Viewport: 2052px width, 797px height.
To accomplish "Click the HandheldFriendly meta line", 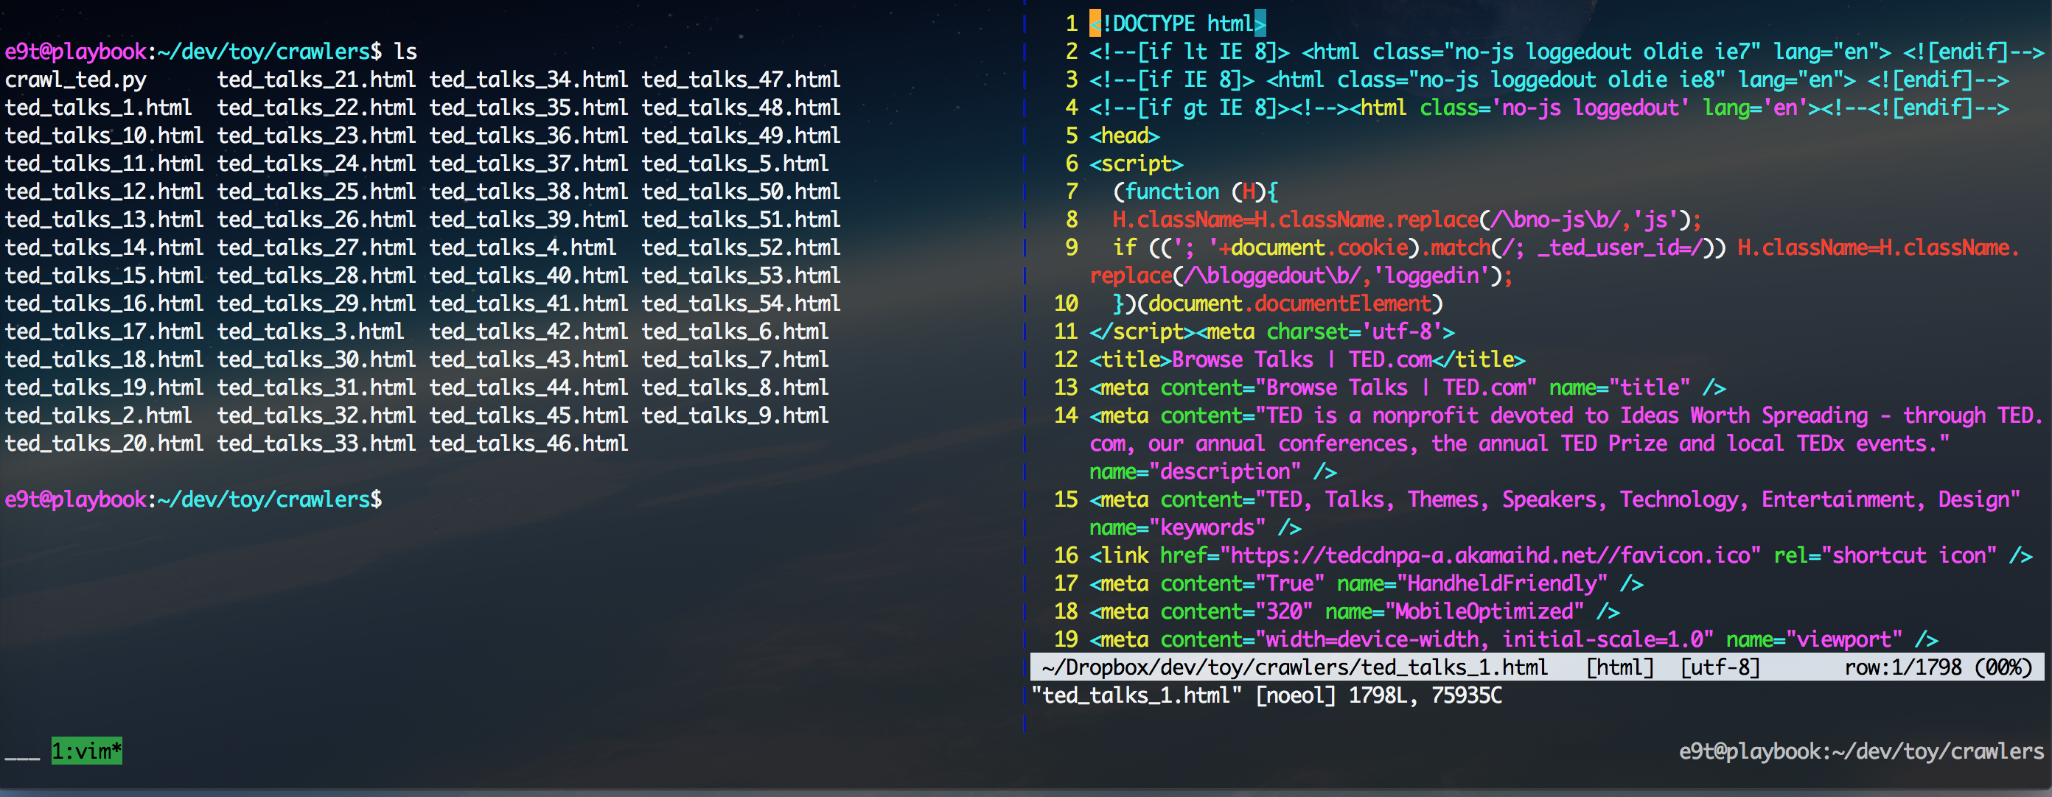I will pos(1366,583).
